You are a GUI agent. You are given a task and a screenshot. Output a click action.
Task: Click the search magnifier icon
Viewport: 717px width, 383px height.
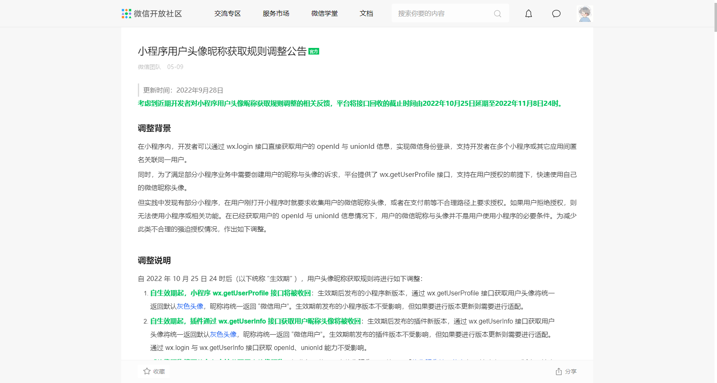[498, 14]
